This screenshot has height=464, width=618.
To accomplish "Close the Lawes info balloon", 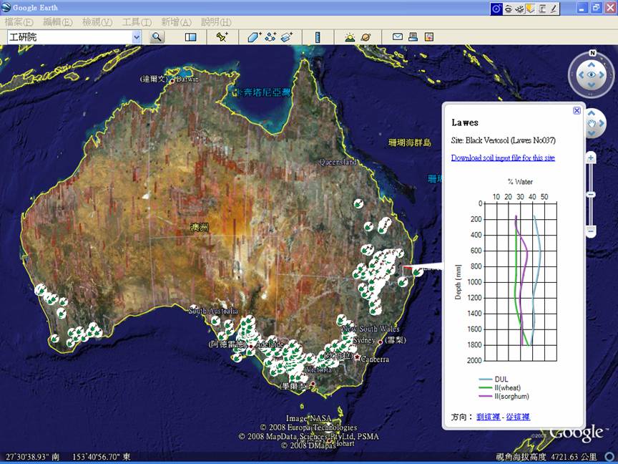I will coord(577,110).
